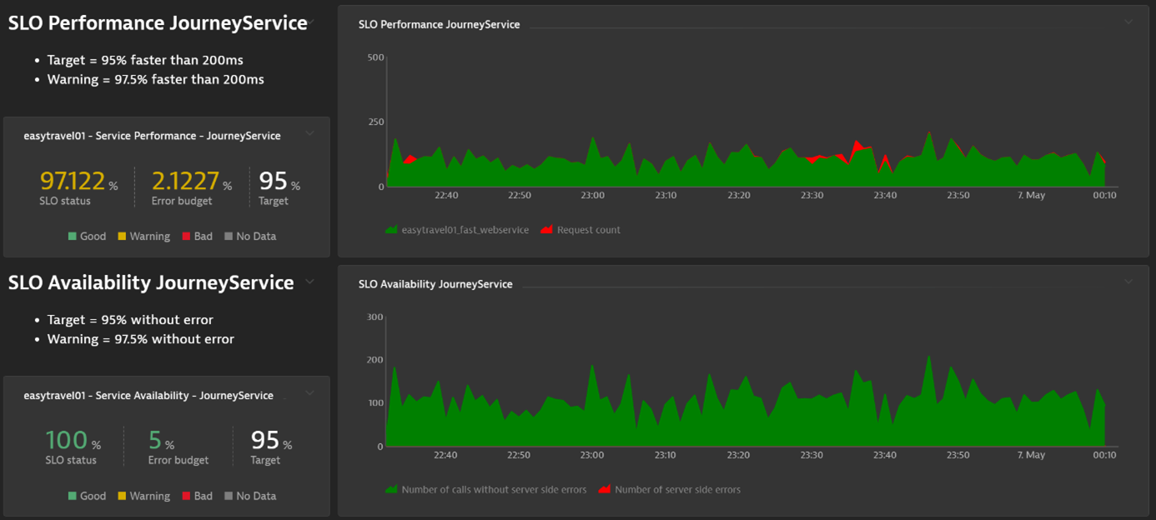Expand the Service Availability tile chevron menu
The image size is (1156, 520).
coord(309,394)
